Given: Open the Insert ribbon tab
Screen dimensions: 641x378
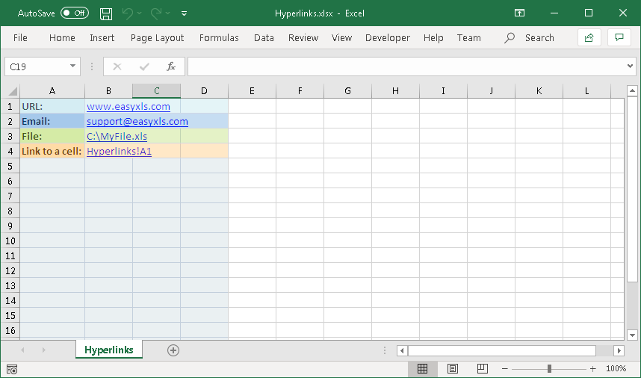Looking at the screenshot, I should click(102, 37).
